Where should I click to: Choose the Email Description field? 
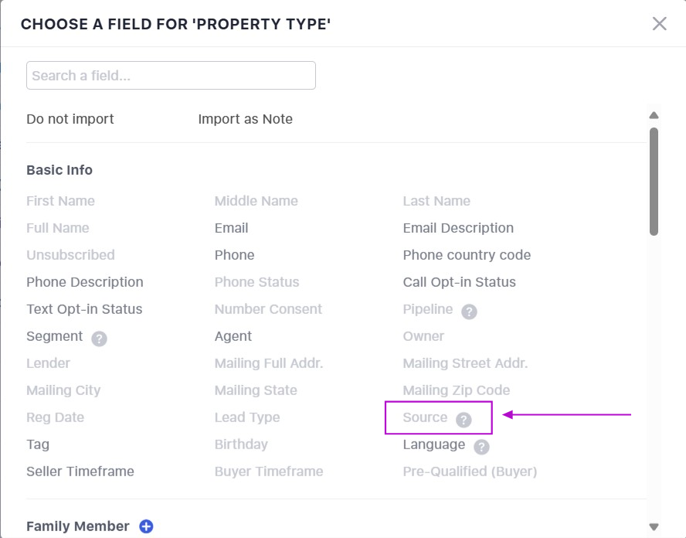pos(458,228)
